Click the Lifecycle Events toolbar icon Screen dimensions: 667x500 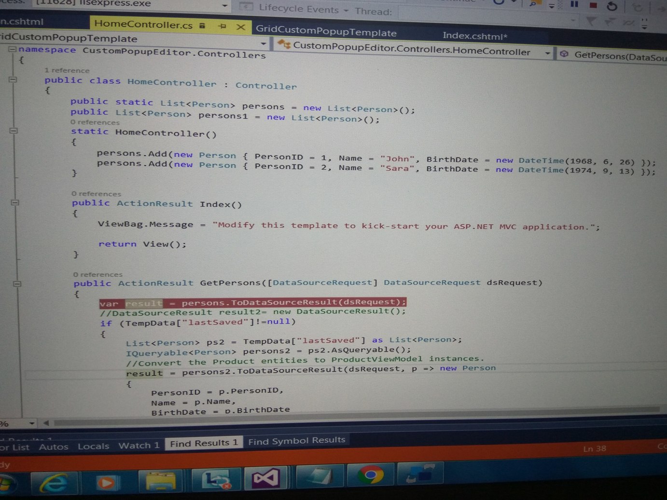(247, 7)
